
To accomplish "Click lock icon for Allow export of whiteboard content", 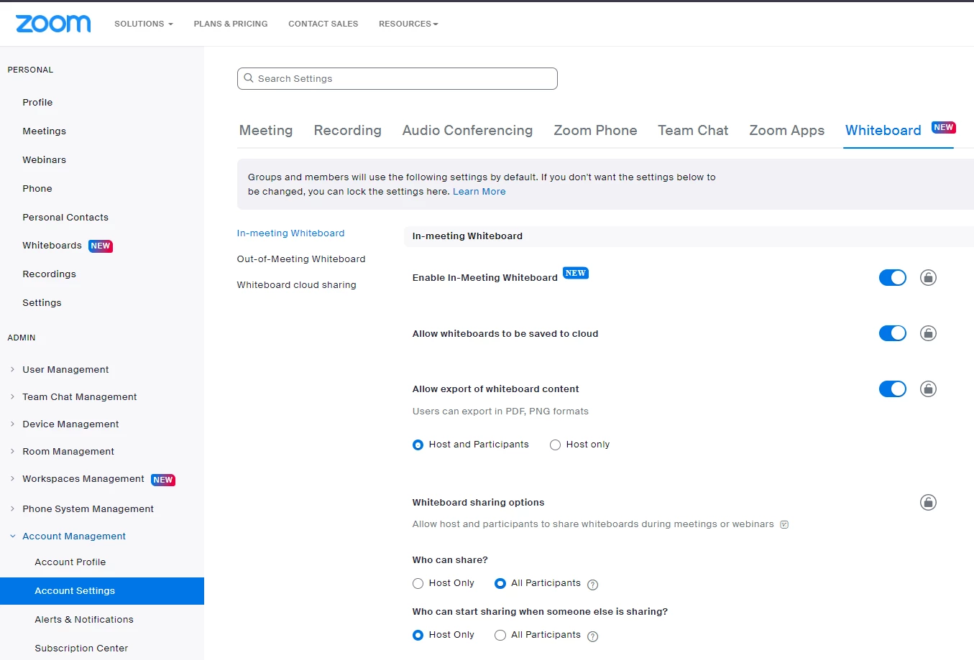I will pyautogui.click(x=928, y=389).
